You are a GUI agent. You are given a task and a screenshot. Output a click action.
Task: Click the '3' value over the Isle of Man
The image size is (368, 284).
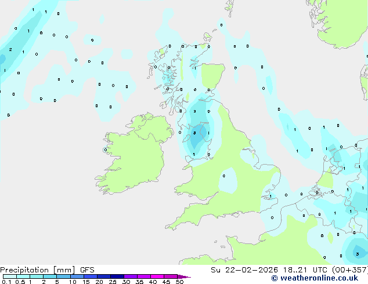[x=194, y=133]
